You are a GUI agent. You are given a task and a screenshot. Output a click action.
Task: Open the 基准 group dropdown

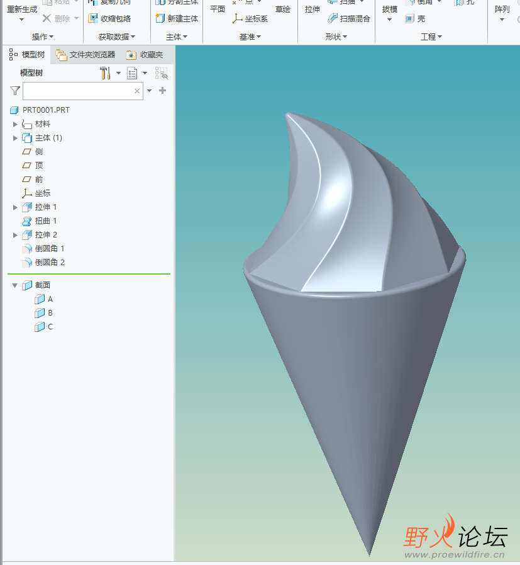coord(250,37)
